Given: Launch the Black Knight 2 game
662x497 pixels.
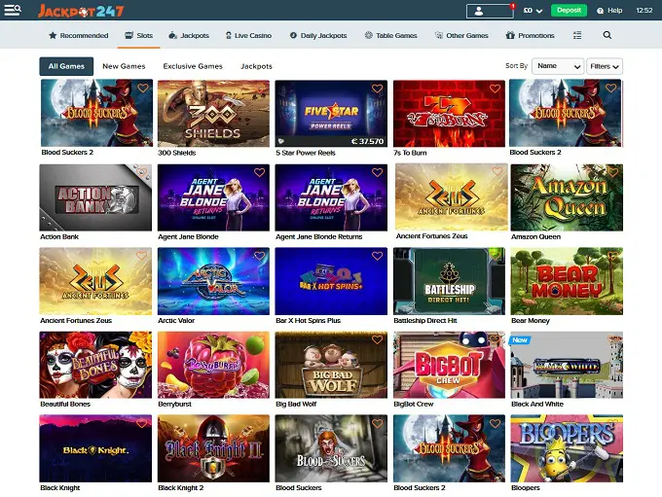Looking at the screenshot, I should pos(213,448).
